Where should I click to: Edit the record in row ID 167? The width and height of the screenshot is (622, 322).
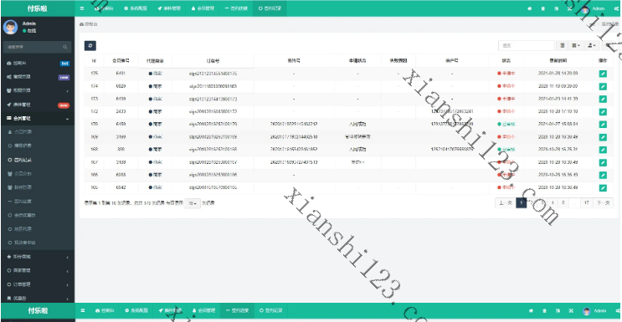603,162
